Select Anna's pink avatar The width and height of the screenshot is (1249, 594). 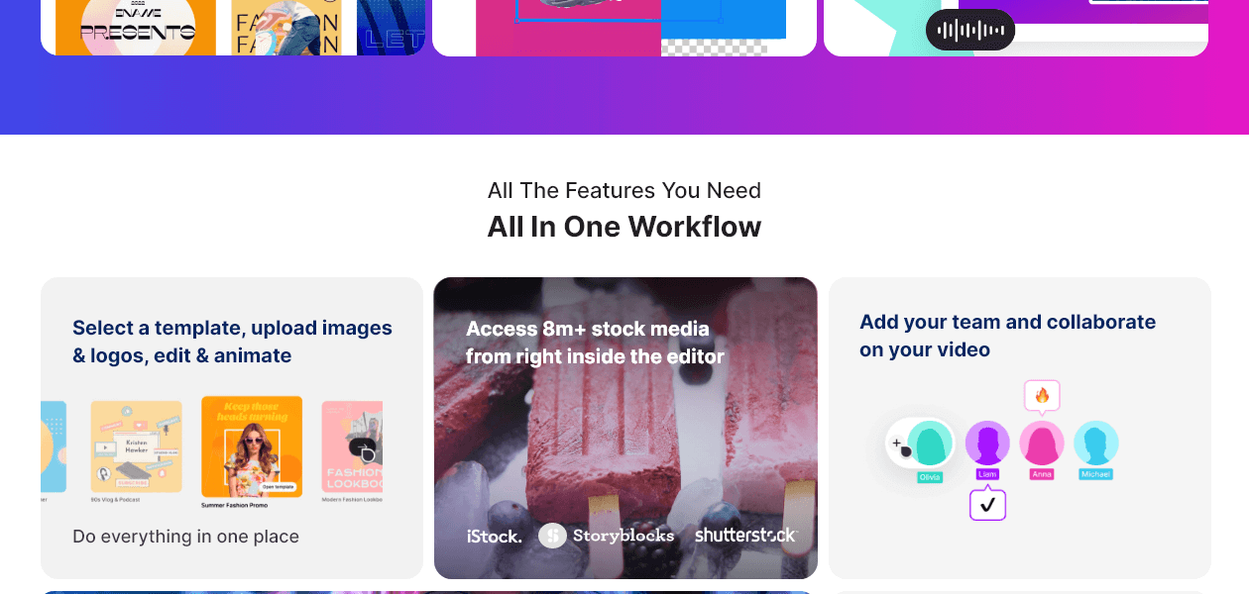[1042, 443]
